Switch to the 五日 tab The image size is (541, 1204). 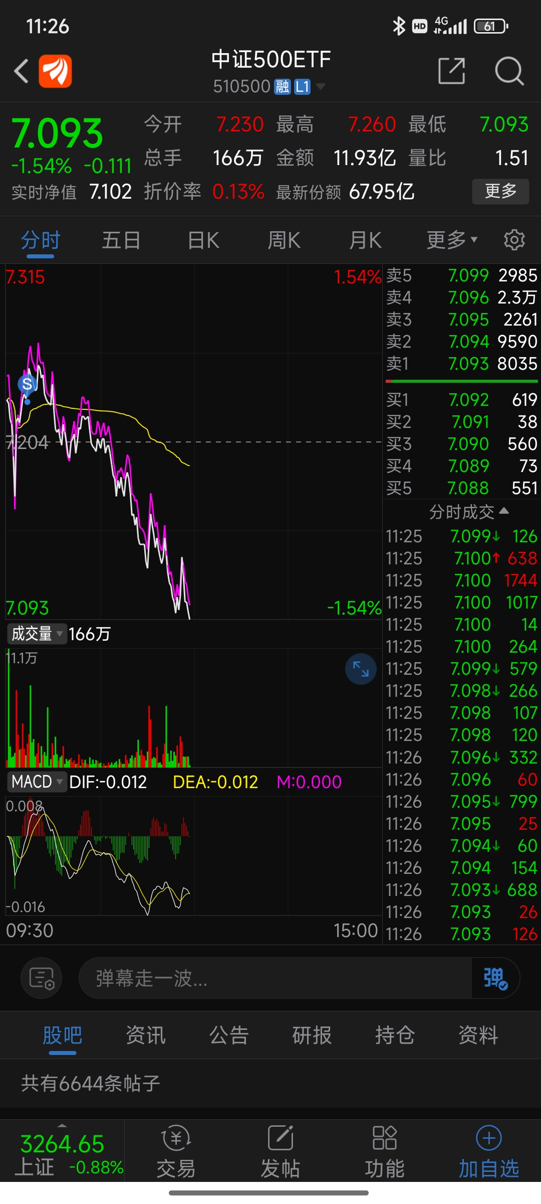point(121,240)
